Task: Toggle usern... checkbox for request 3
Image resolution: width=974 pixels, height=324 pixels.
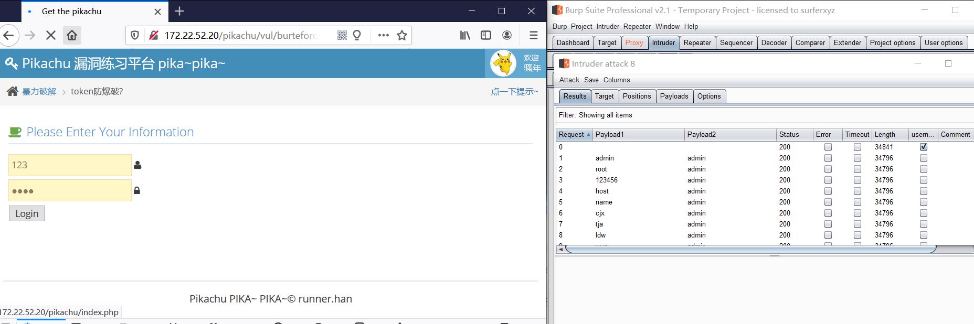Action: pos(924,180)
